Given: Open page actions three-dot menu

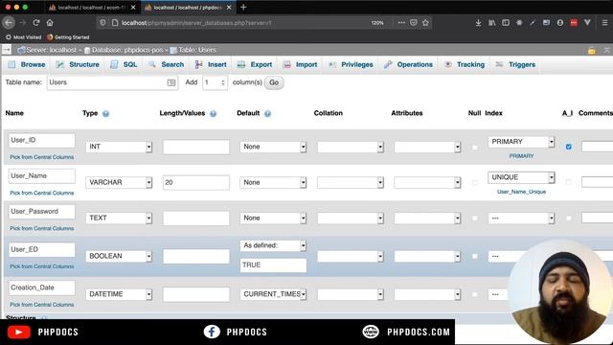Looking at the screenshot, I should click(401, 23).
